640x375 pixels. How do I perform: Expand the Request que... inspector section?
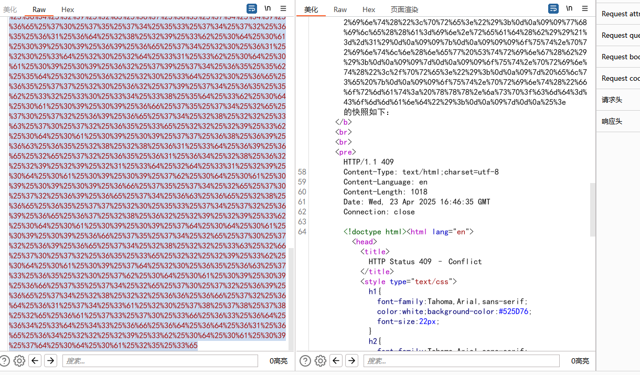click(618, 35)
